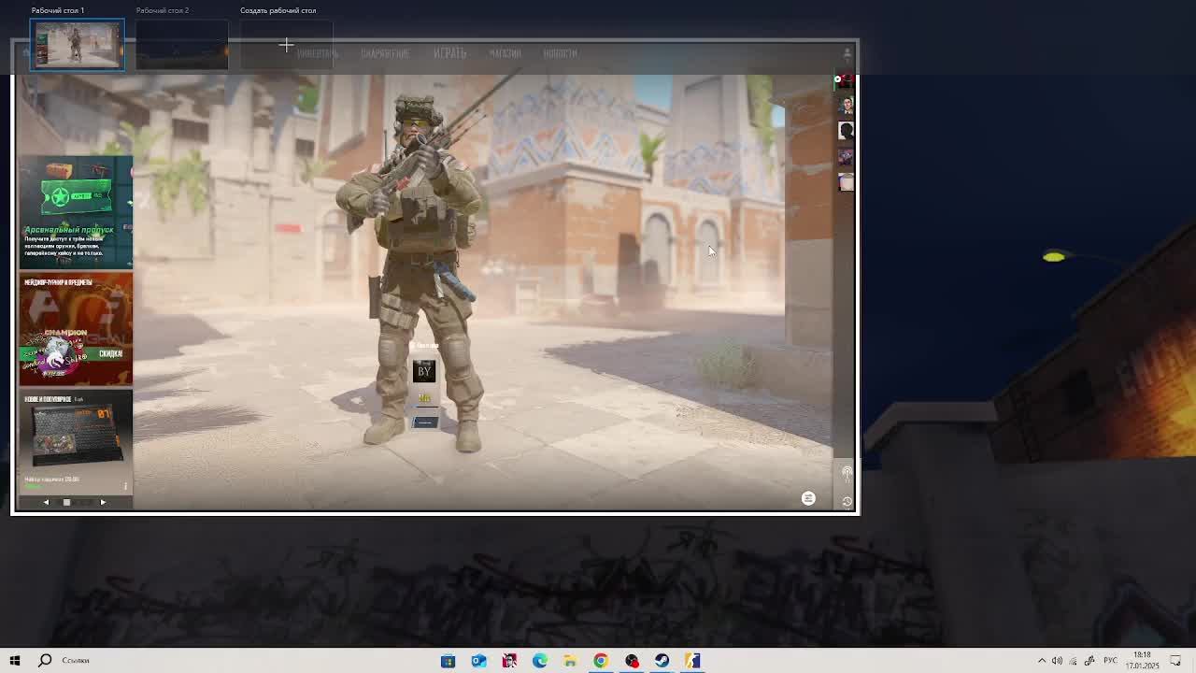The image size is (1196, 673).
Task: Switch to Рабочий стол 2 desktop thumbnail
Action: 182,45
